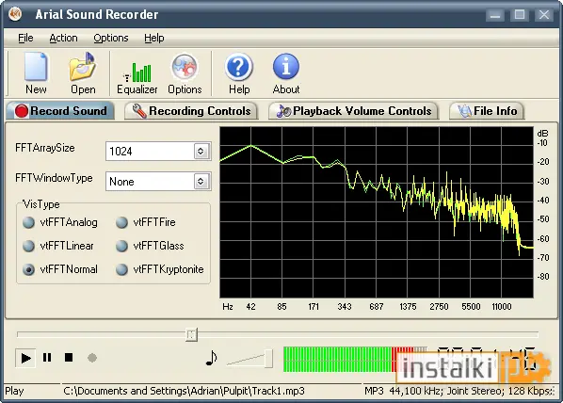Switch to the Recording Controls tab

click(191, 111)
